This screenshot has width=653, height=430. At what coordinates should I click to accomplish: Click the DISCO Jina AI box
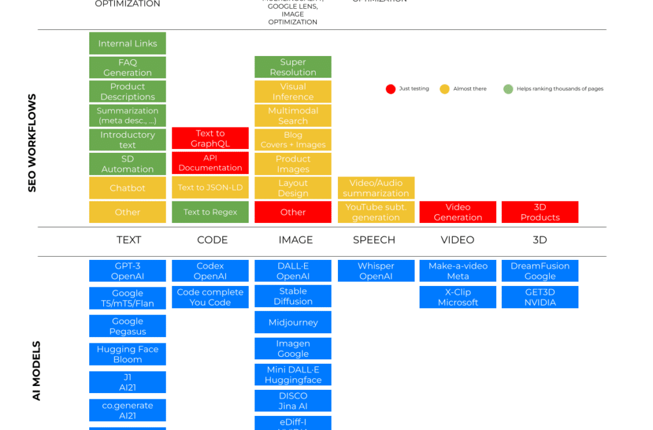[293, 401]
